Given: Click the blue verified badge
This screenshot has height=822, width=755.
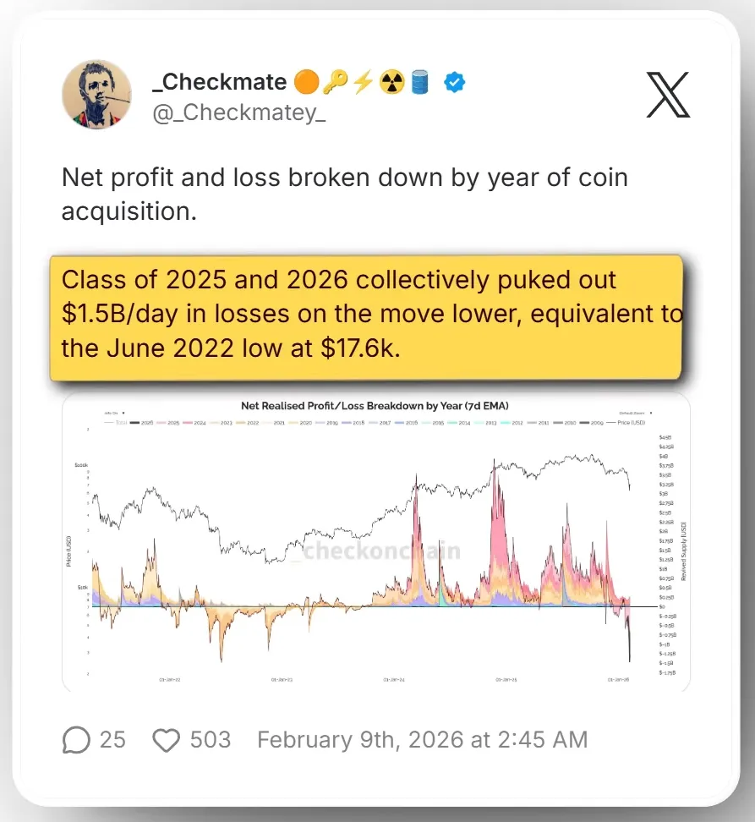Looking at the screenshot, I should tap(456, 83).
